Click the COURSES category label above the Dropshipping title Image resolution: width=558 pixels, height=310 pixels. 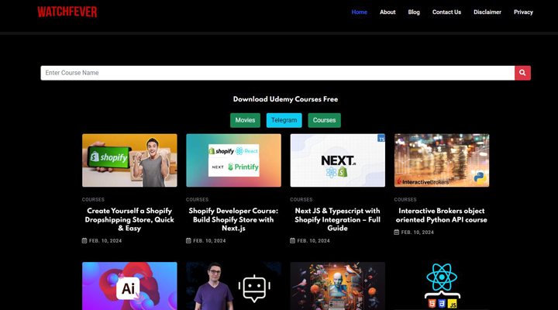click(93, 200)
